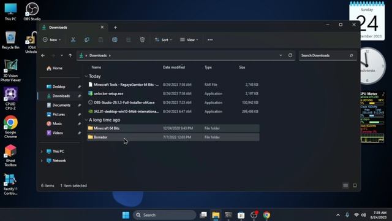Collapse the A long time ago group
This screenshot has height=221, width=392.
pos(86,120)
